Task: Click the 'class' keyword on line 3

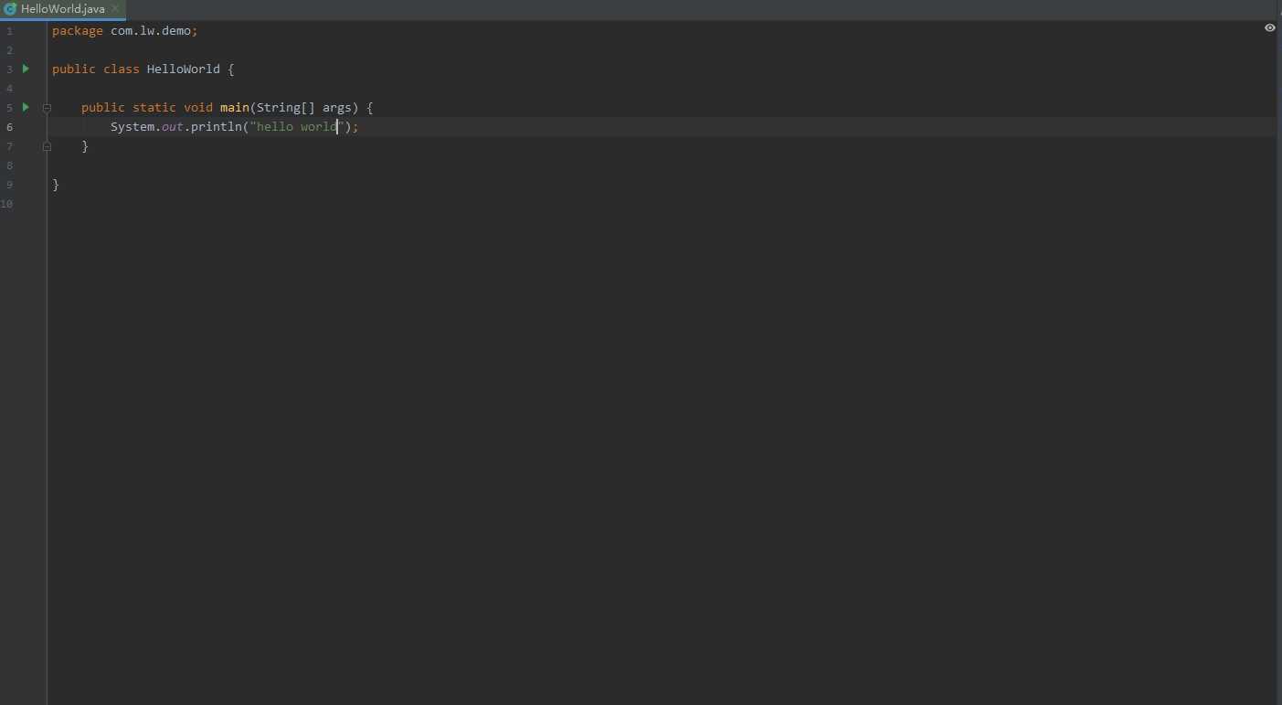Action: (x=122, y=69)
